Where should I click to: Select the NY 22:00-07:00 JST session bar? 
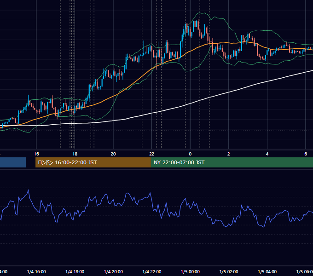[232, 162]
